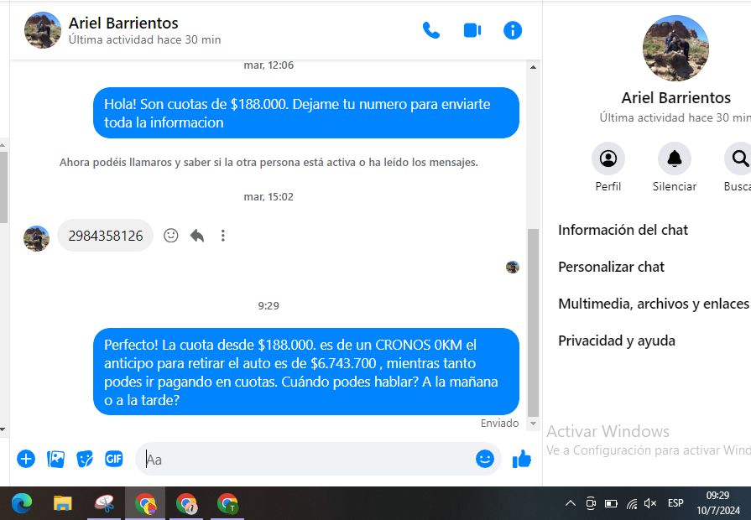751x520 pixels.
Task: Expand Información del chat section
Action: pos(623,230)
